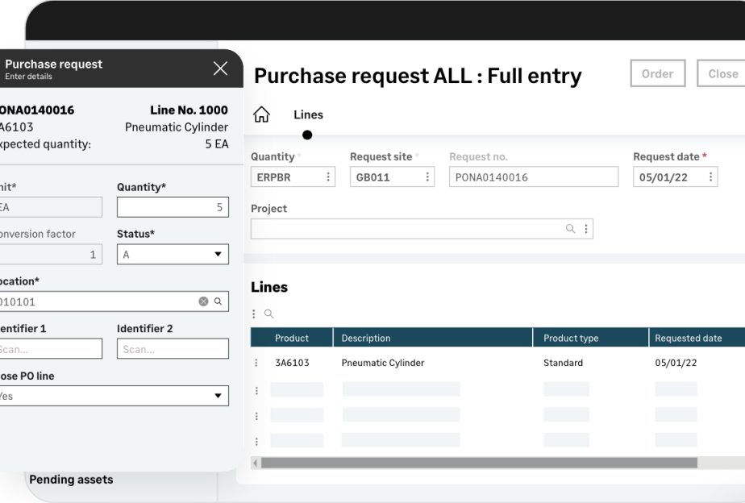Select the Standard product type cell
Screen dimensions: 745x503
point(563,363)
